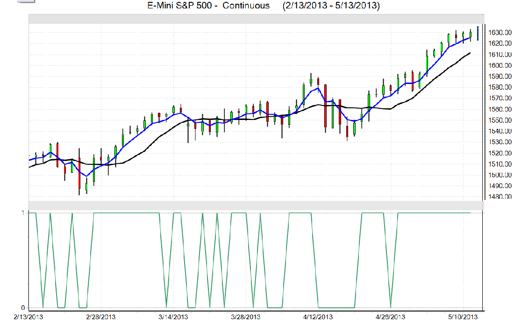
Task: Click the "1" label on the indicator axis
Action: [23, 213]
